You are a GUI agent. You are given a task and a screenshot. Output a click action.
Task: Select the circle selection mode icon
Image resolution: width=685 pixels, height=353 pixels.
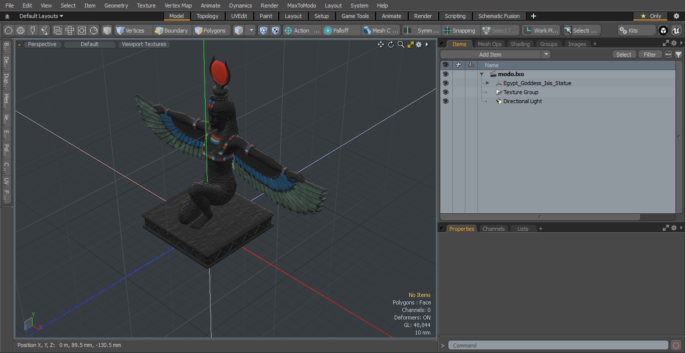pyautogui.click(x=9, y=31)
